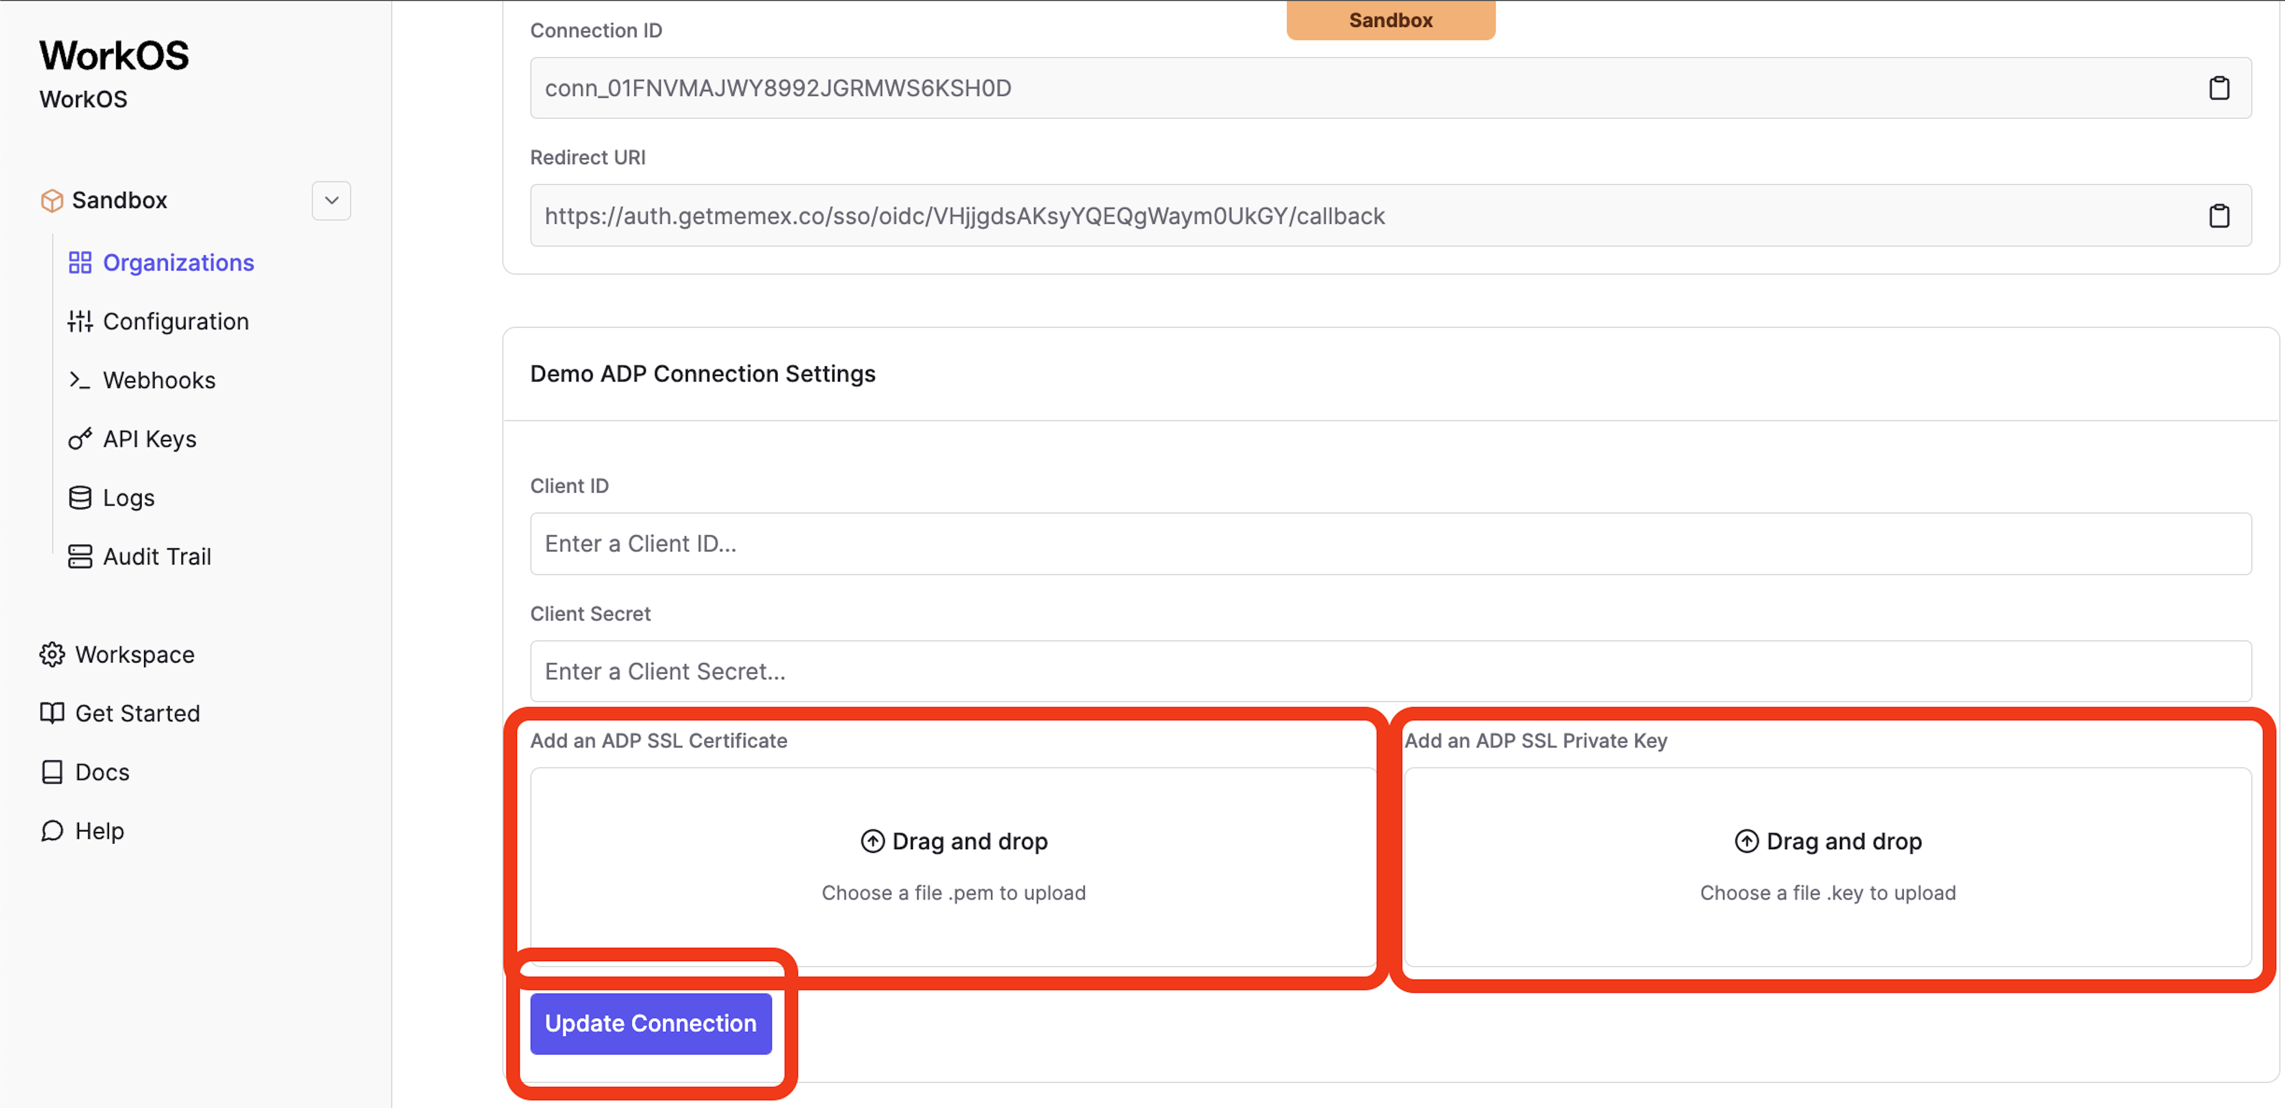The width and height of the screenshot is (2285, 1108).
Task: Copy the Connection ID via clipboard icon
Action: (x=2218, y=88)
